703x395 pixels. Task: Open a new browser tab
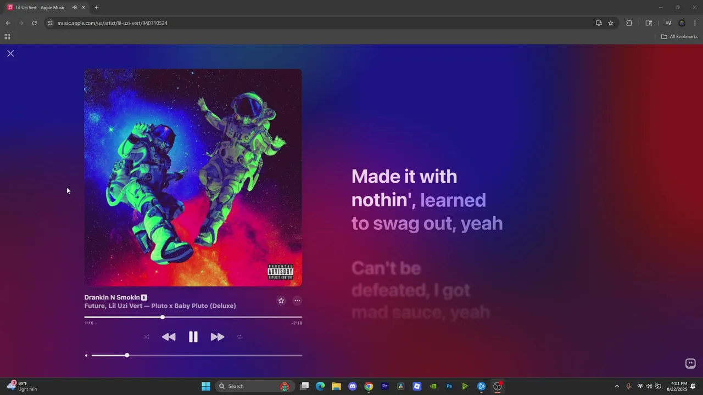point(97,8)
